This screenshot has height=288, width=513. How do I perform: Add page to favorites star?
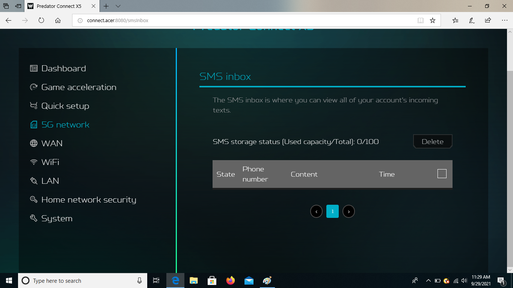coord(433,21)
